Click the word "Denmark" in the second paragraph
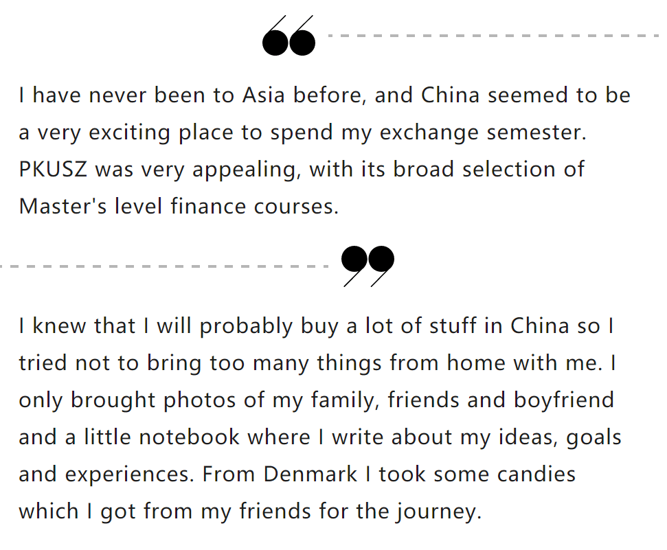 310,474
